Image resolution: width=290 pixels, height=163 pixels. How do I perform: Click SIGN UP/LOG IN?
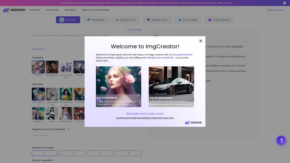pos(275,10)
